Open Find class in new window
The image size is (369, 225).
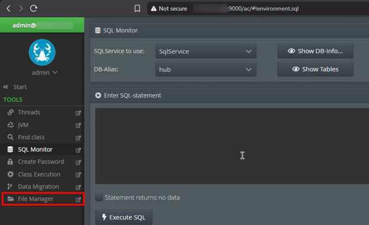click(78, 138)
